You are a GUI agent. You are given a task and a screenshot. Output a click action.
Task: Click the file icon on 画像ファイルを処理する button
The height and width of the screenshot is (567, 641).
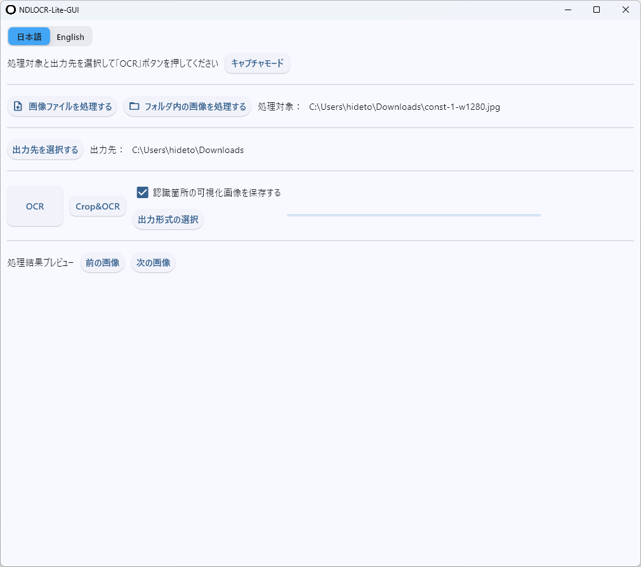17,106
